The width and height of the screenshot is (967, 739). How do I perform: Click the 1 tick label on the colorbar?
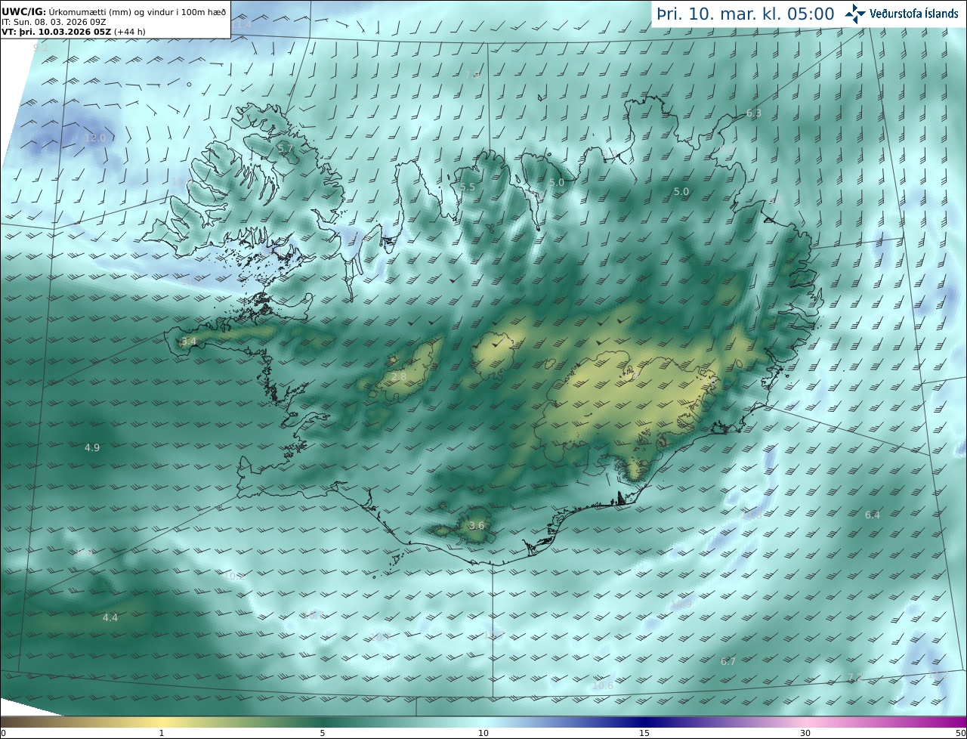tap(162, 733)
